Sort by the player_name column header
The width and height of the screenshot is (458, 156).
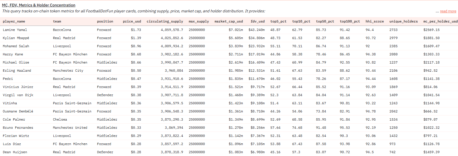14,21
